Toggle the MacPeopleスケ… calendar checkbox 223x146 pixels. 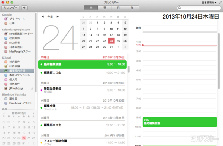tap(6, 52)
